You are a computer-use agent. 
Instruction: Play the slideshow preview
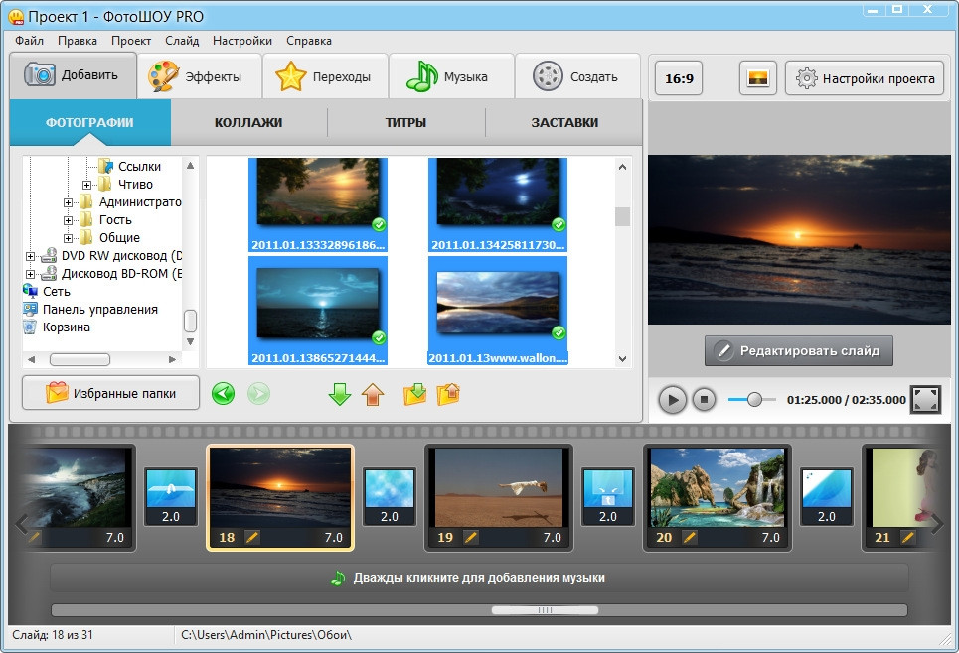coord(672,400)
